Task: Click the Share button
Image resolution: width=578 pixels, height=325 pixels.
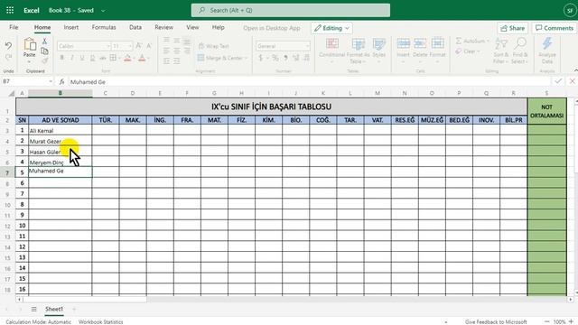Action: (512, 28)
